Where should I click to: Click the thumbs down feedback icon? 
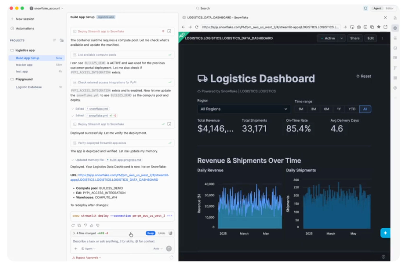click(98, 225)
